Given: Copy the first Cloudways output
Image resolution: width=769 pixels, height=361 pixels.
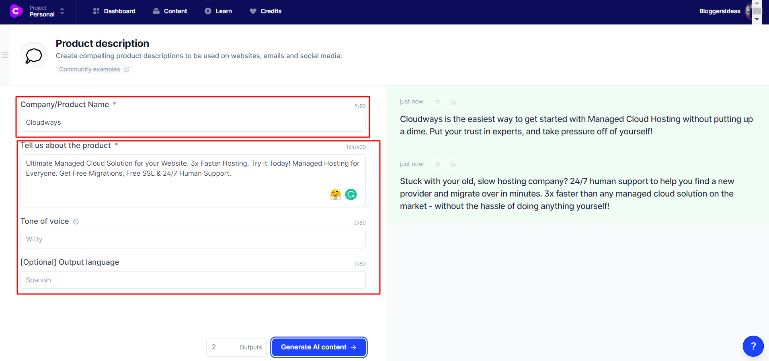Looking at the screenshot, I should click(453, 101).
